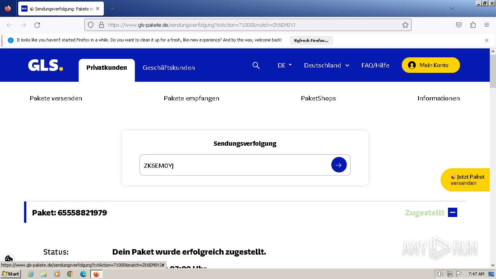Click the browser address bar

click(x=248, y=25)
